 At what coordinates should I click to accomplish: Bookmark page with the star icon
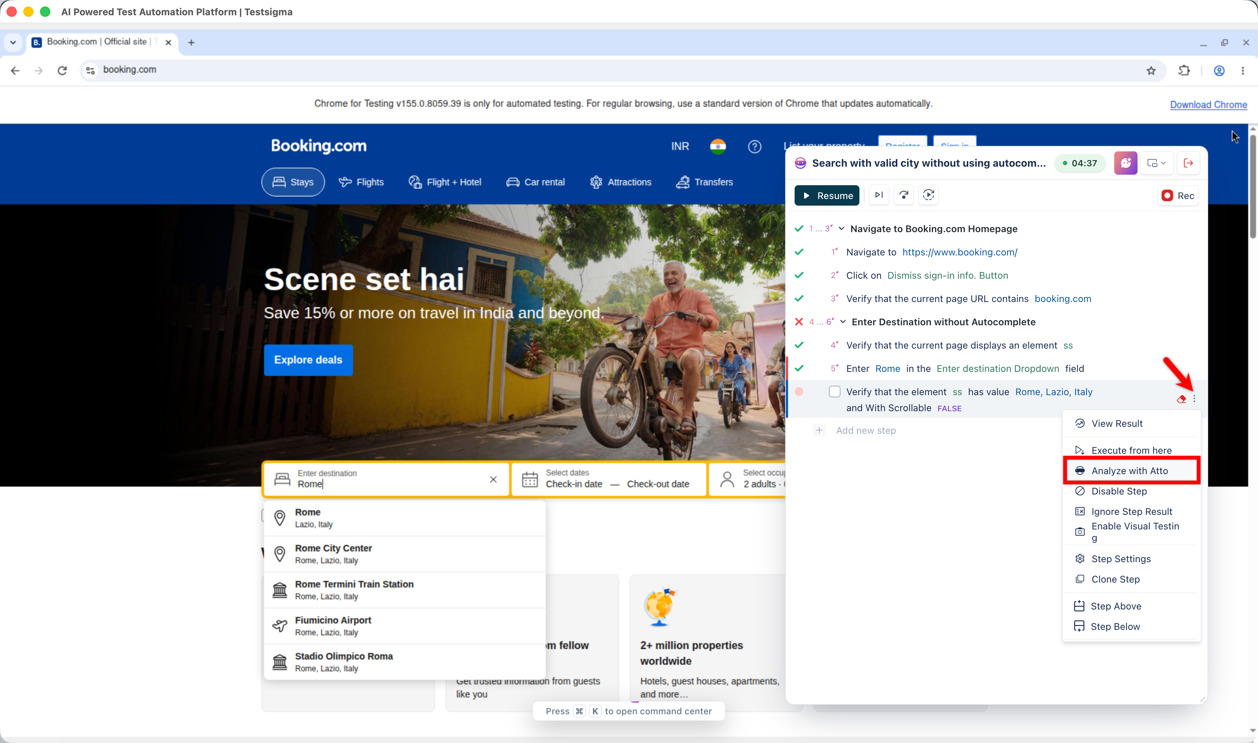[x=1151, y=71]
